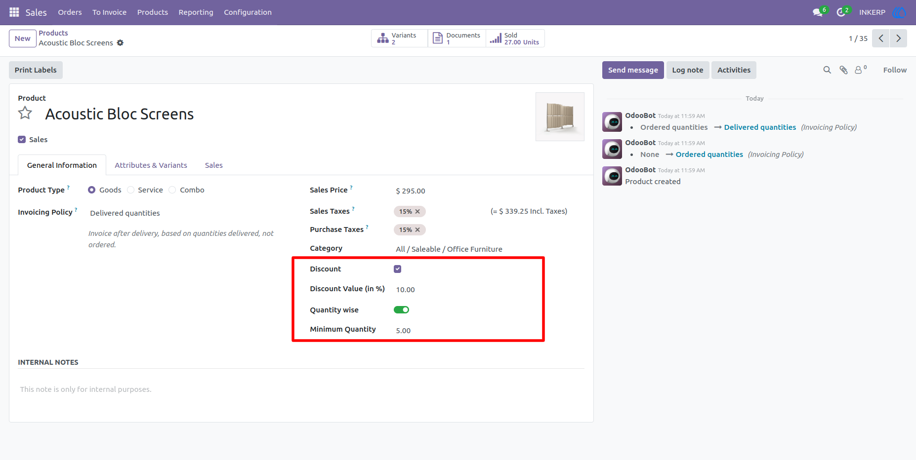Search messages with the magnifier icon
916x460 pixels.
coord(827,70)
